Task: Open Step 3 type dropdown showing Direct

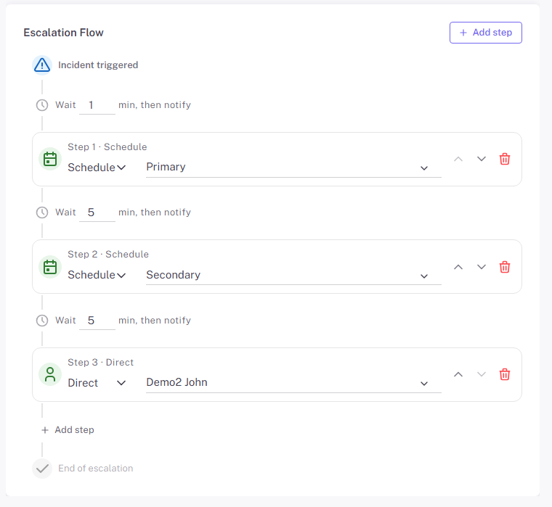Action: coord(97,383)
